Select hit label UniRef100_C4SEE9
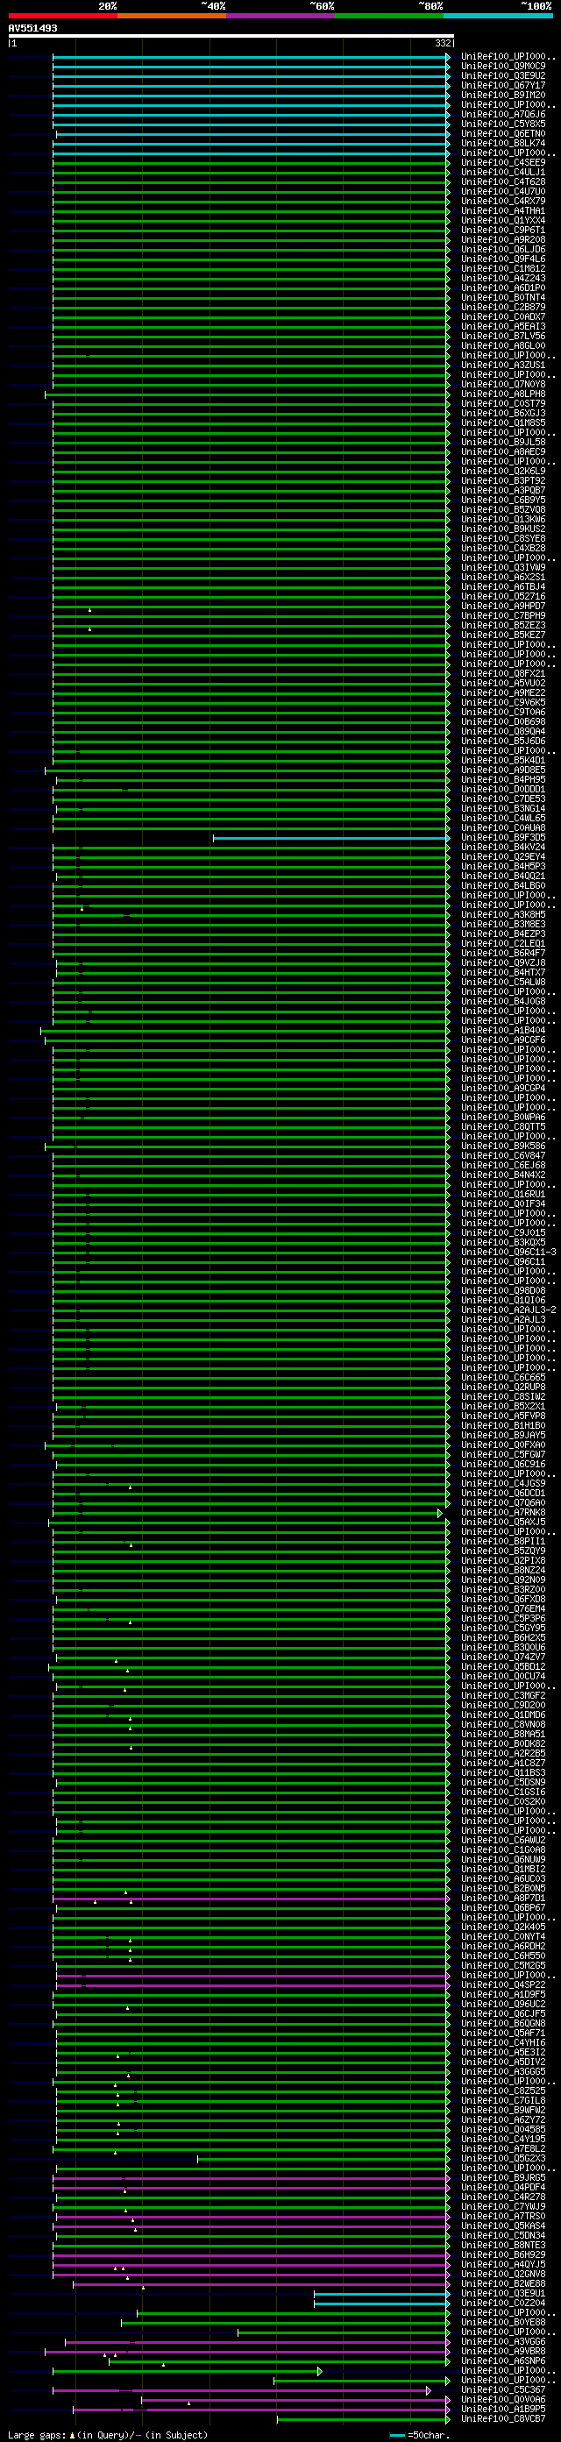This screenshot has height=2442, width=561. click(x=503, y=163)
